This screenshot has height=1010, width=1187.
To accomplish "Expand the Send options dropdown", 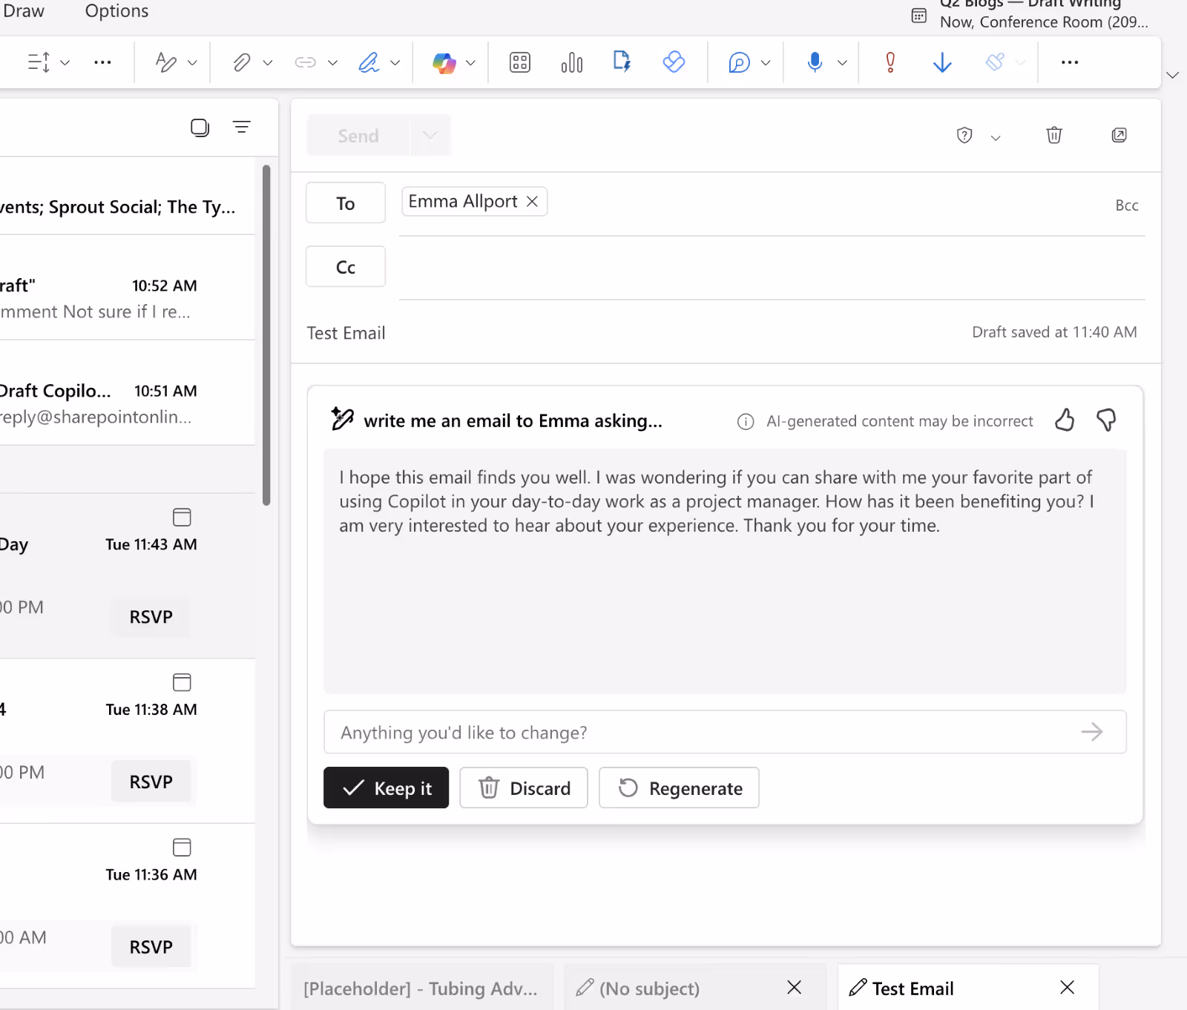I will point(430,135).
